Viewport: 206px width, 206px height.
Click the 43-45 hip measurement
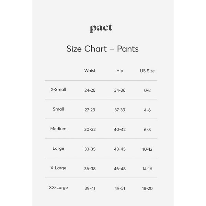point(120,149)
